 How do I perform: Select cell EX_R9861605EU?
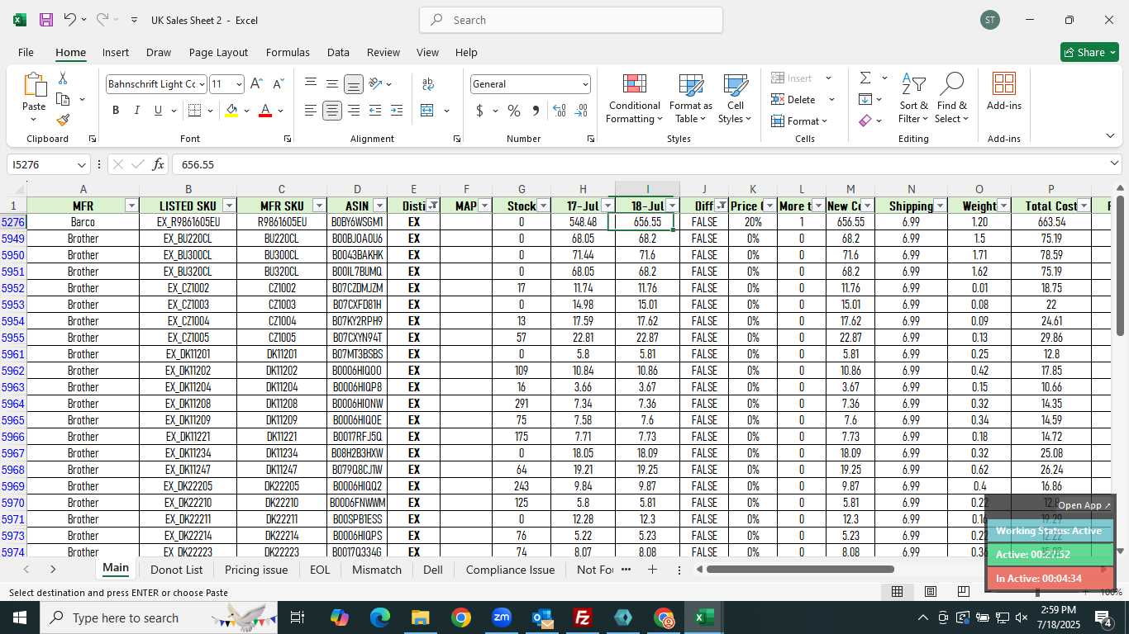[x=188, y=222]
